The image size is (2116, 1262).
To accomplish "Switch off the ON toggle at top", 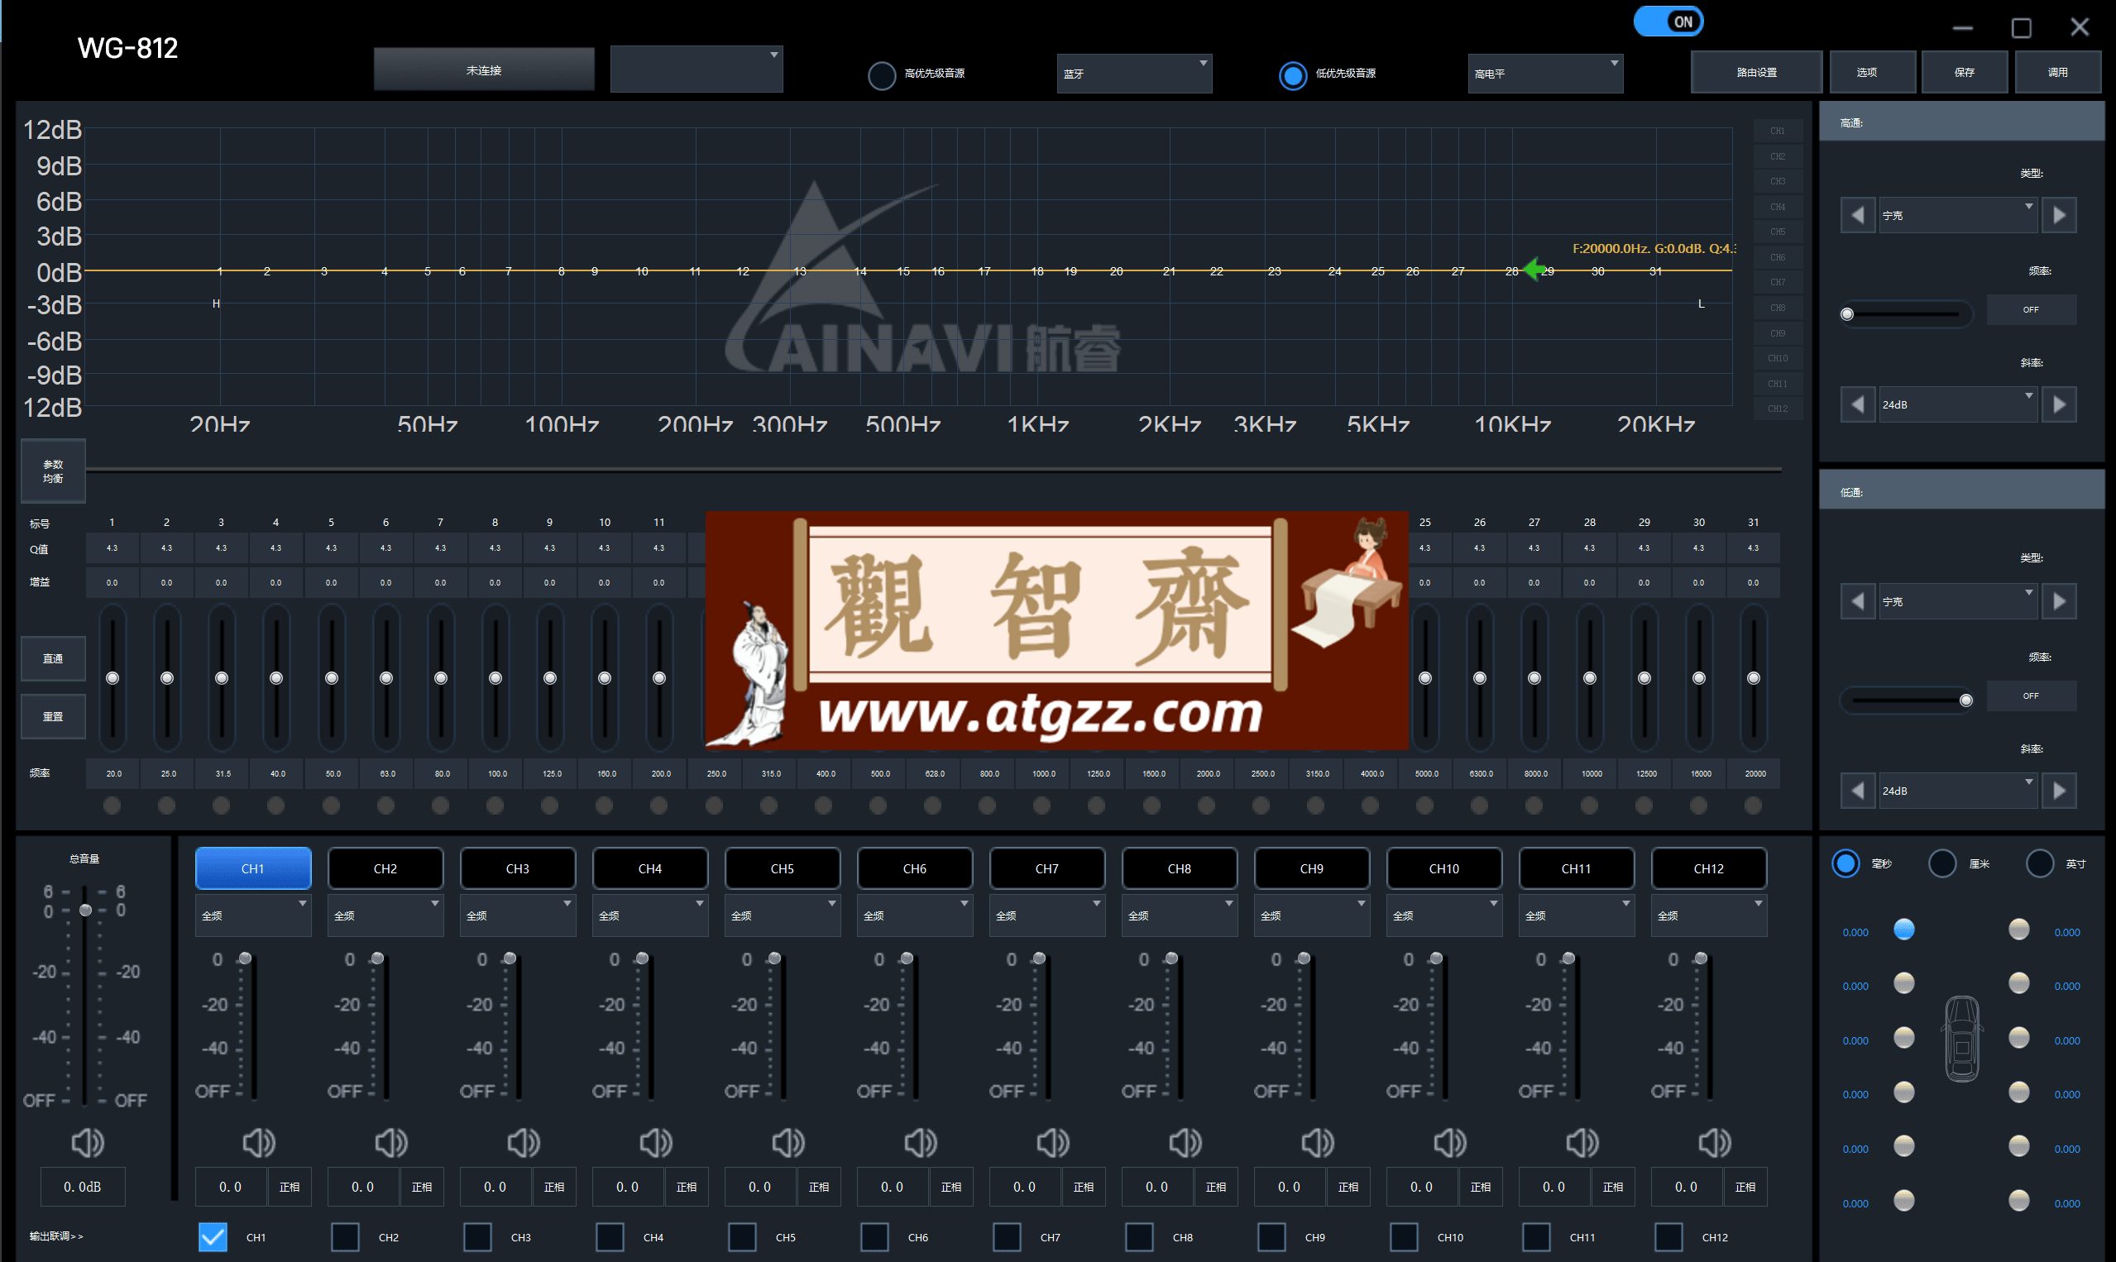I will coord(1668,22).
